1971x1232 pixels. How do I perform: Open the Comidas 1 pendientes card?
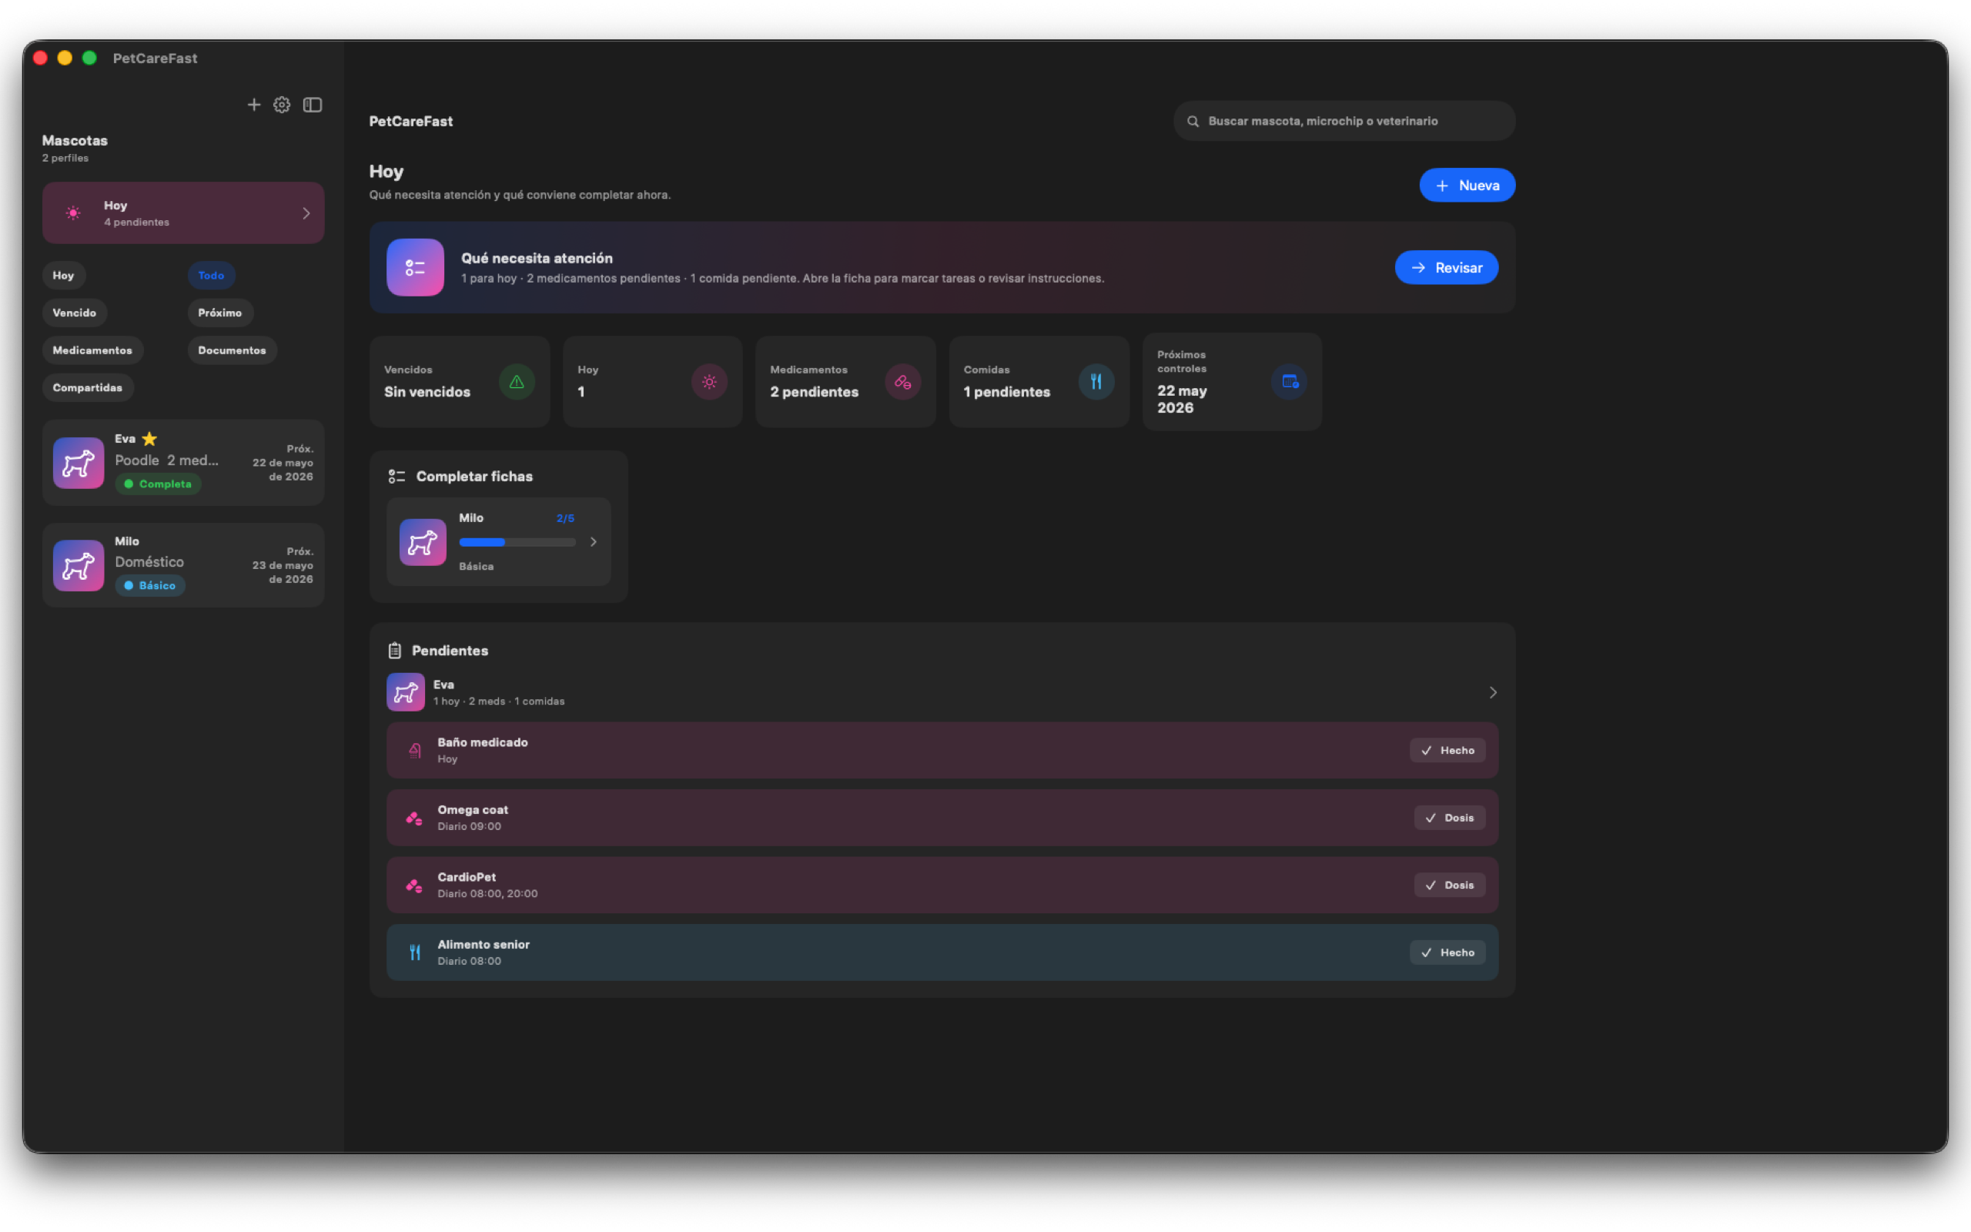(1039, 381)
